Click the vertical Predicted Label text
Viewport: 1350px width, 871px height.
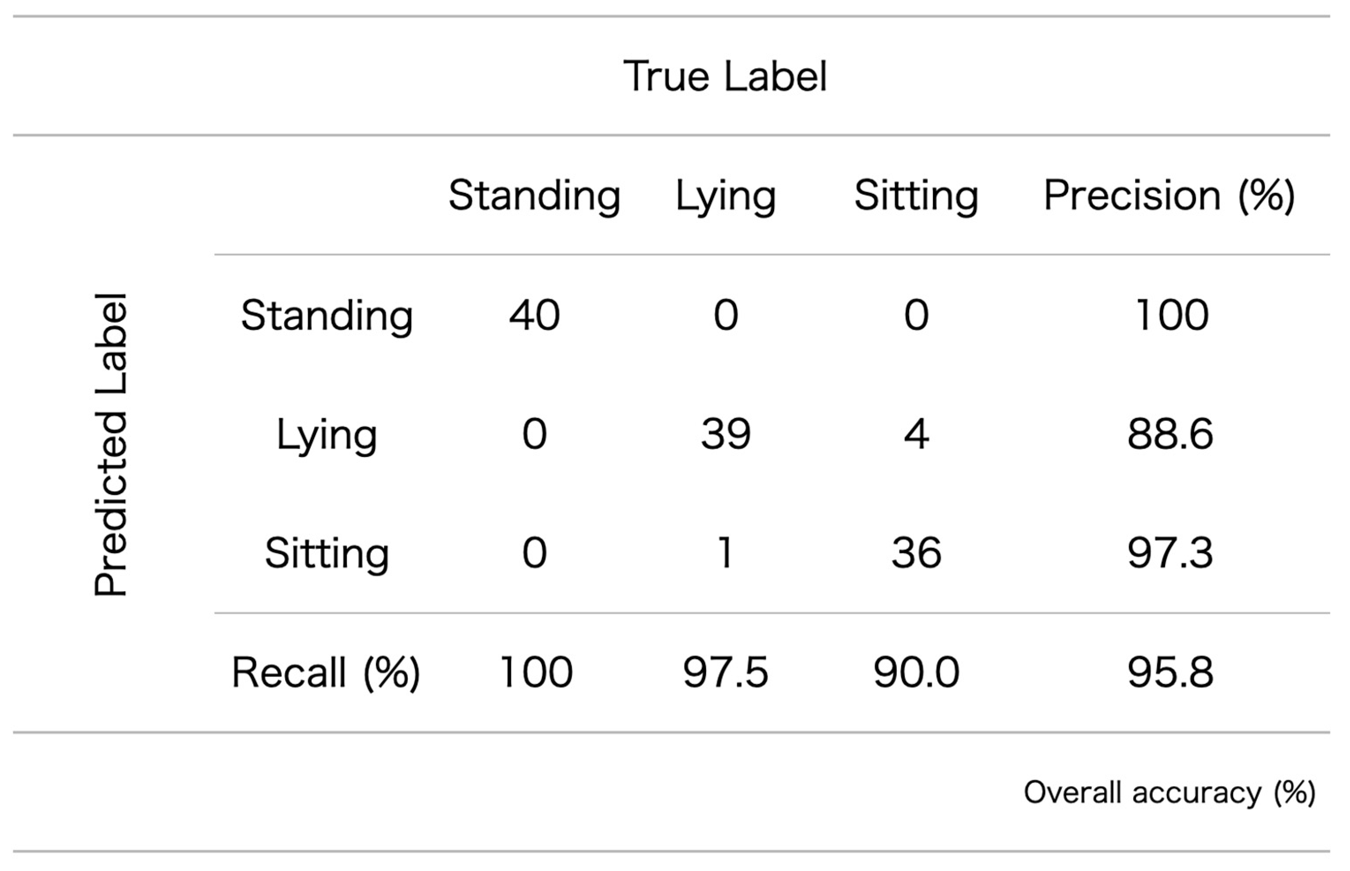tap(111, 445)
